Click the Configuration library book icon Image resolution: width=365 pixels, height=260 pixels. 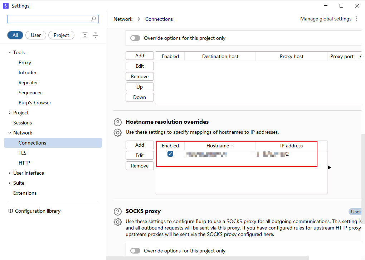point(11,211)
